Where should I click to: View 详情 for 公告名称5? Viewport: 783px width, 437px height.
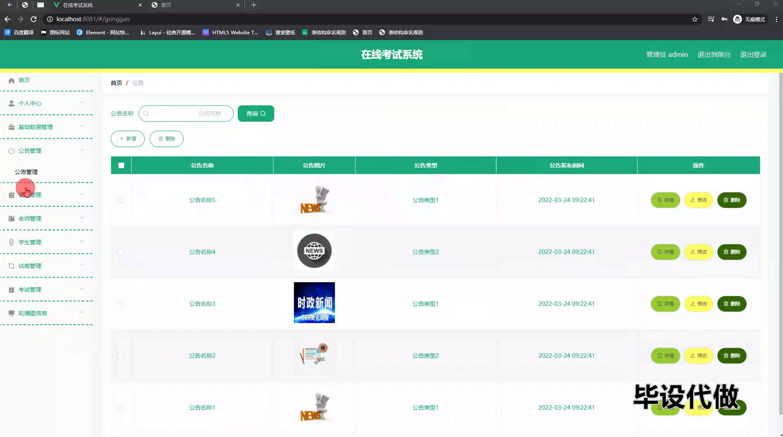click(665, 200)
